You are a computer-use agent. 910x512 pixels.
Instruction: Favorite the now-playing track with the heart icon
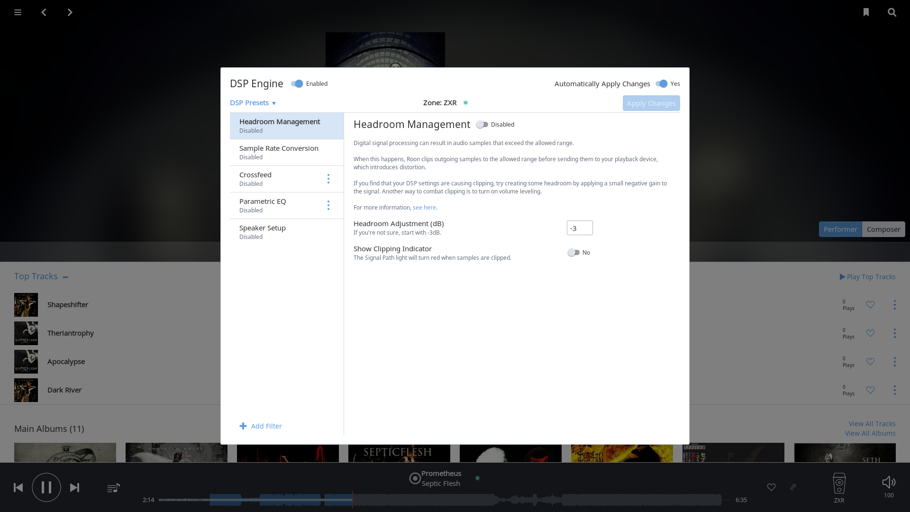click(771, 487)
